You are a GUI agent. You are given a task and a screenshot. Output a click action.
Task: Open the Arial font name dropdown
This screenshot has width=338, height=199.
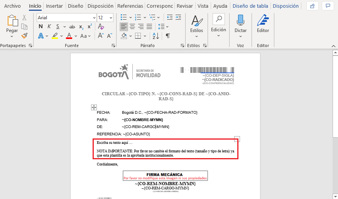[94, 18]
